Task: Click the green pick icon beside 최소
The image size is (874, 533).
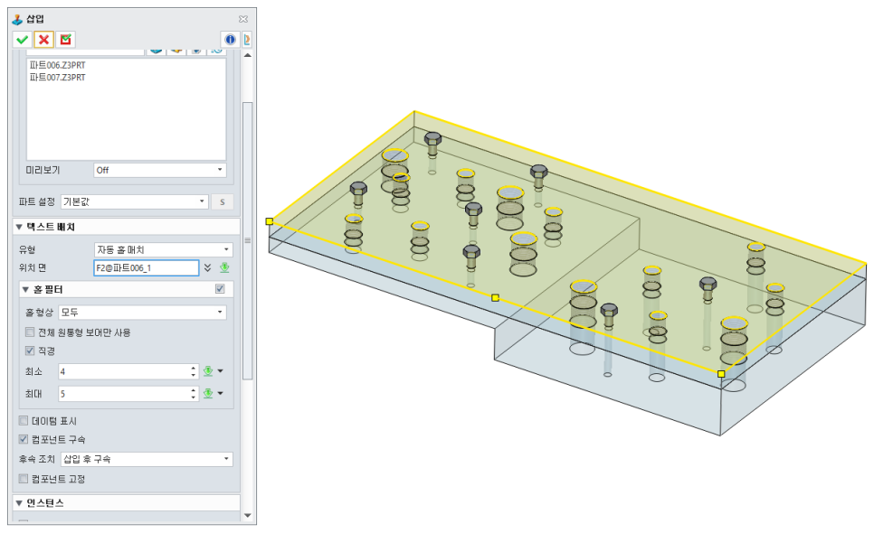Action: coord(208,371)
